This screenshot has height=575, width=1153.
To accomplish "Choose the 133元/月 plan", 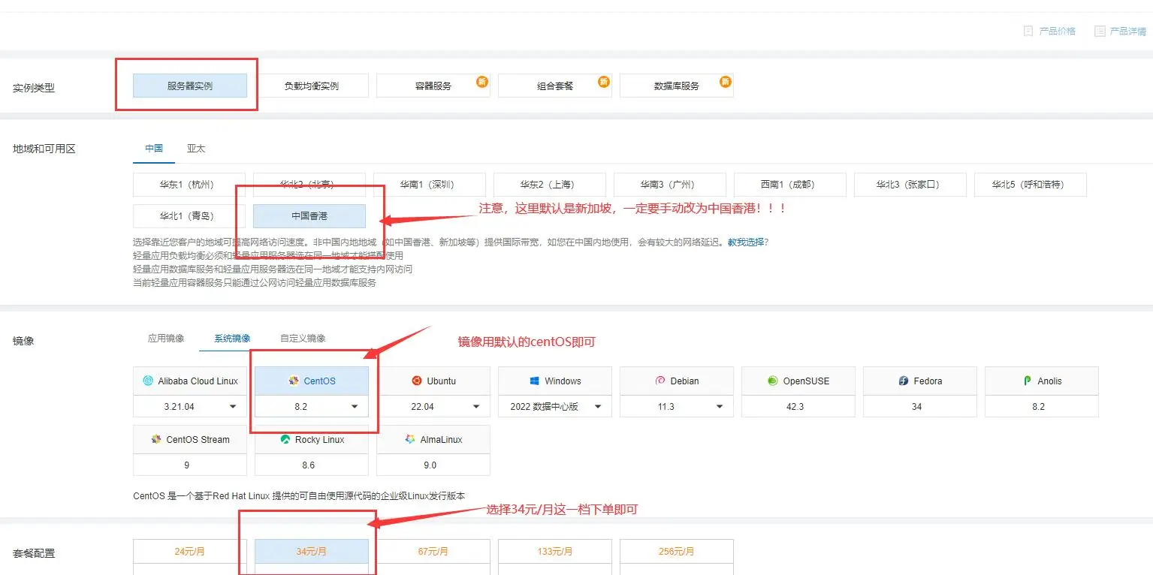I will coord(555,551).
